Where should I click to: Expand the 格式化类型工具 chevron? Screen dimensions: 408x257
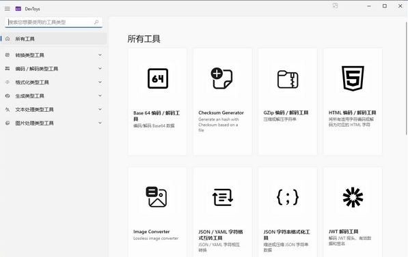pyautogui.click(x=100, y=82)
